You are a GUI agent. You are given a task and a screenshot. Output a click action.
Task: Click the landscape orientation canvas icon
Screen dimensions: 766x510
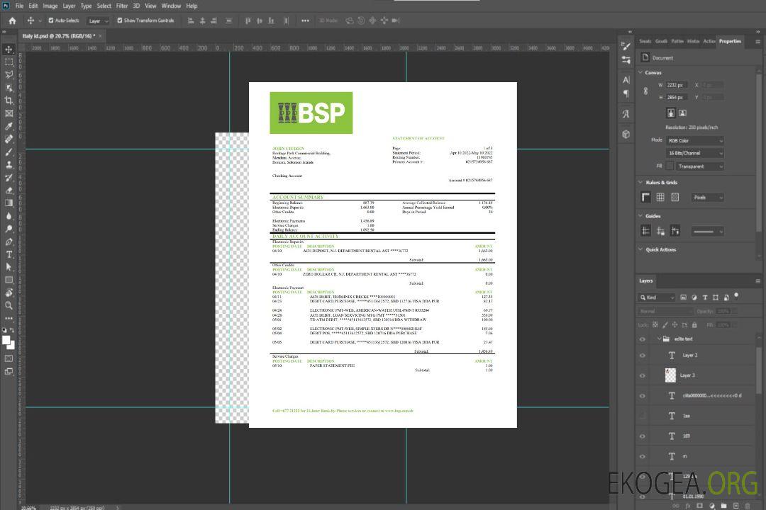pyautogui.click(x=682, y=113)
